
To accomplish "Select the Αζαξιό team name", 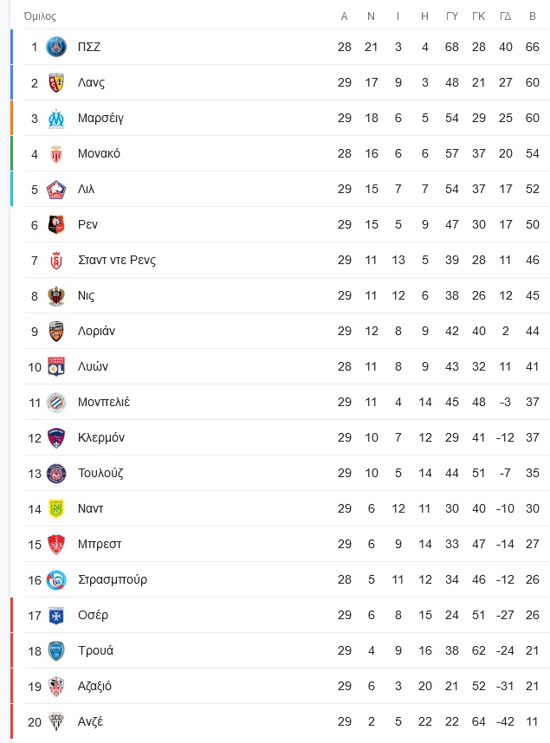I will (94, 686).
